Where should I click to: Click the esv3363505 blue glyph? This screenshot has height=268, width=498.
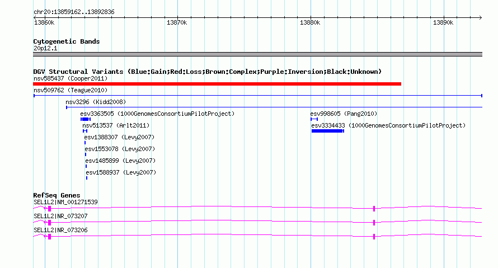86,119
